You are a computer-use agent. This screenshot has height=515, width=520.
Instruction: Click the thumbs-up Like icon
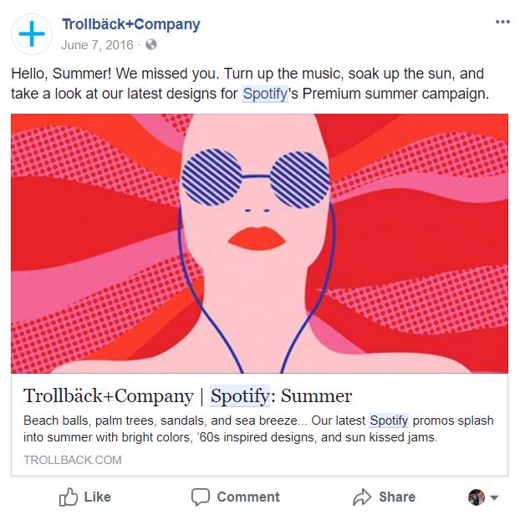click(x=69, y=497)
